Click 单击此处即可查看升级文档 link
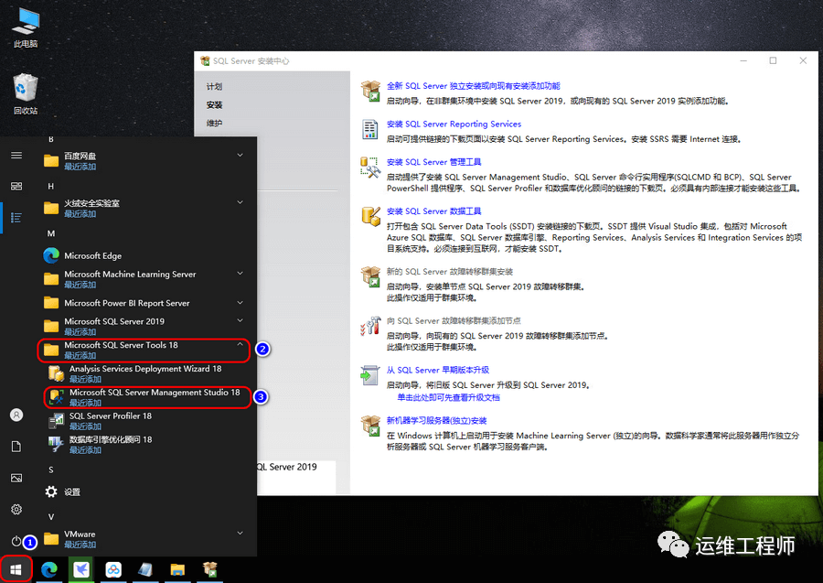 pyautogui.click(x=448, y=397)
